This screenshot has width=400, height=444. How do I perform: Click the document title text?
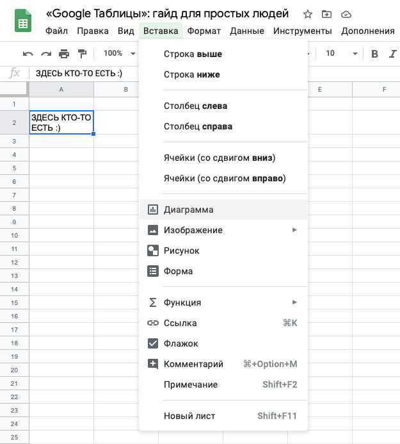[x=167, y=13]
